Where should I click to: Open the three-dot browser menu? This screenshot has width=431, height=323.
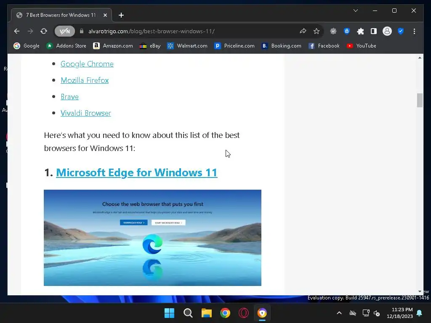pos(414,31)
